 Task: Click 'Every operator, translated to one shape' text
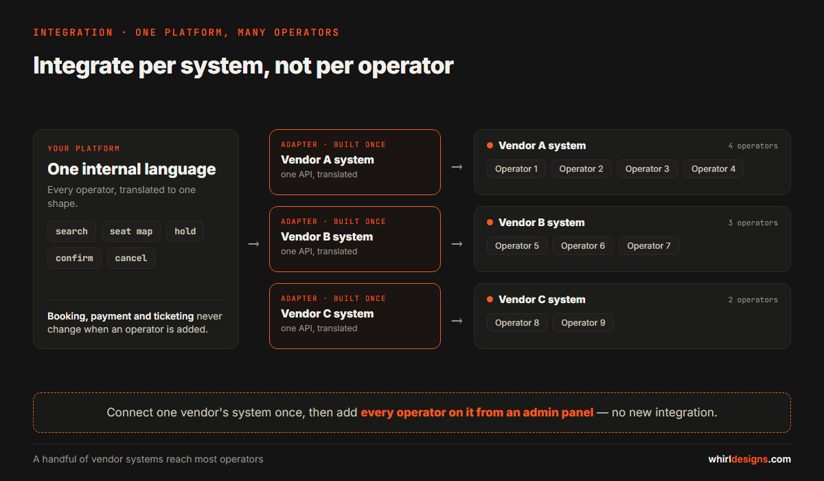click(122, 197)
